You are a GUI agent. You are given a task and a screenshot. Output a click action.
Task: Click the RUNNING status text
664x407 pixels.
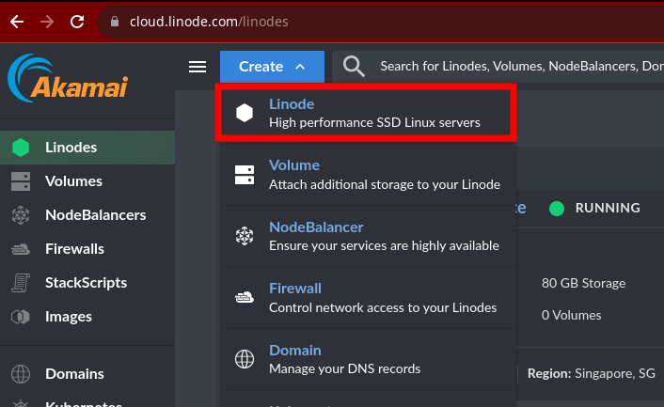pyautogui.click(x=608, y=208)
